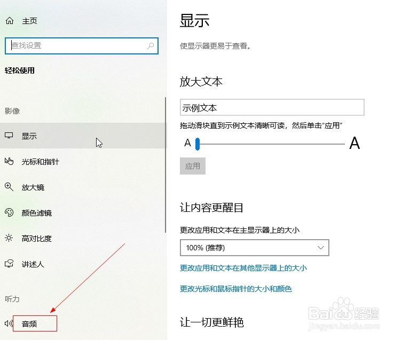Open 讲述人 settings page
The image size is (402, 340).
[33, 264]
